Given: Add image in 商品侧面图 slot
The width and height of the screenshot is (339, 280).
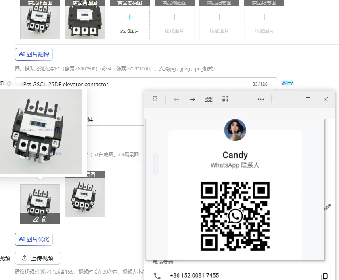Looking at the screenshot, I should coord(174,23).
